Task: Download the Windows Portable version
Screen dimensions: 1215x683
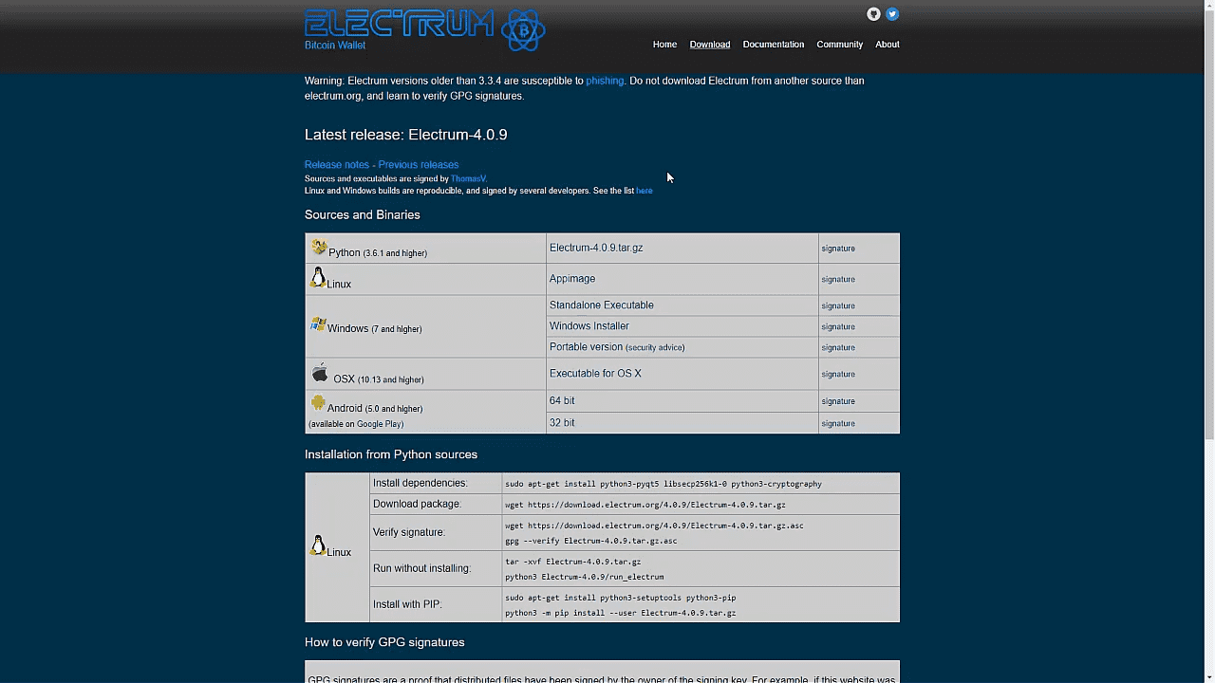Action: point(587,347)
